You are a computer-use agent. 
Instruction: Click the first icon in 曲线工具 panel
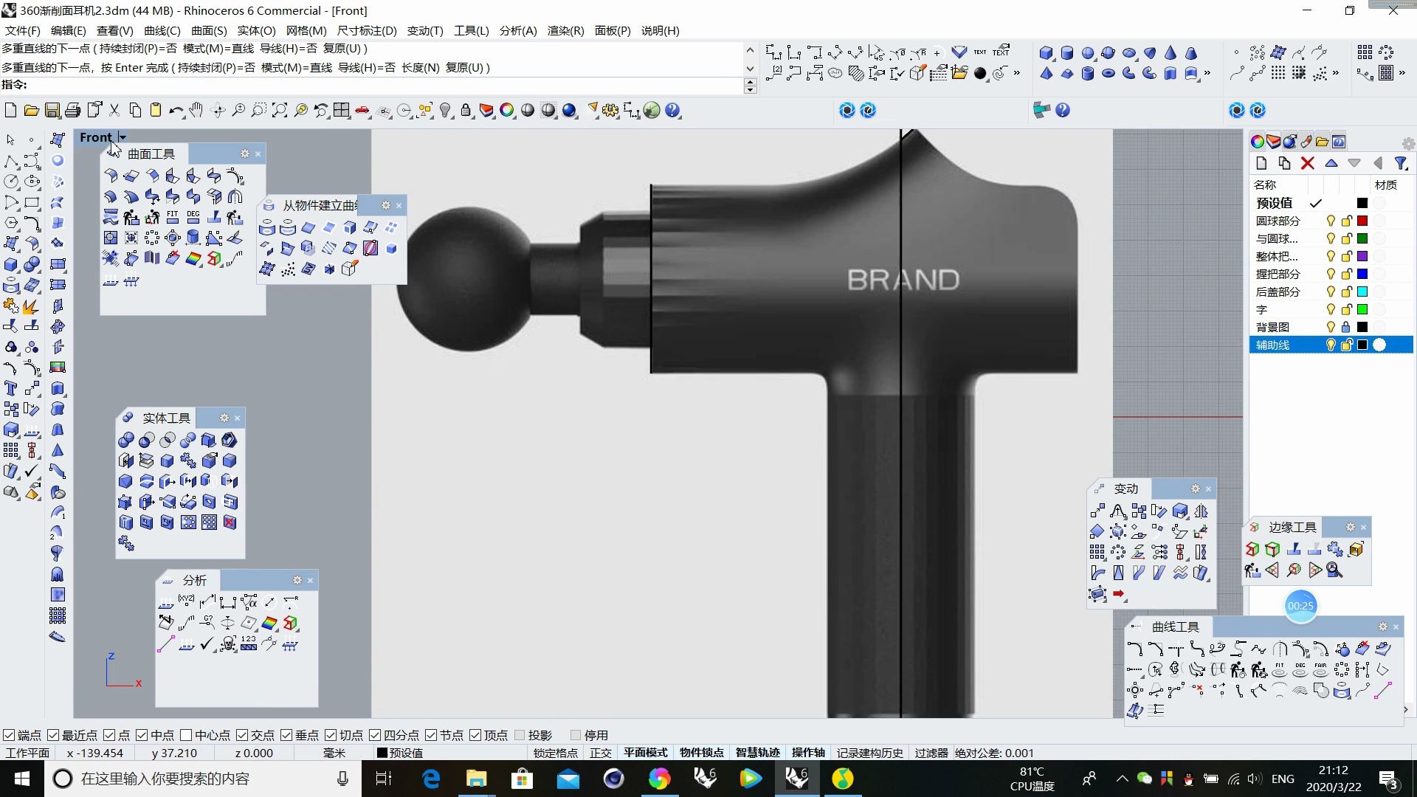click(x=1135, y=649)
